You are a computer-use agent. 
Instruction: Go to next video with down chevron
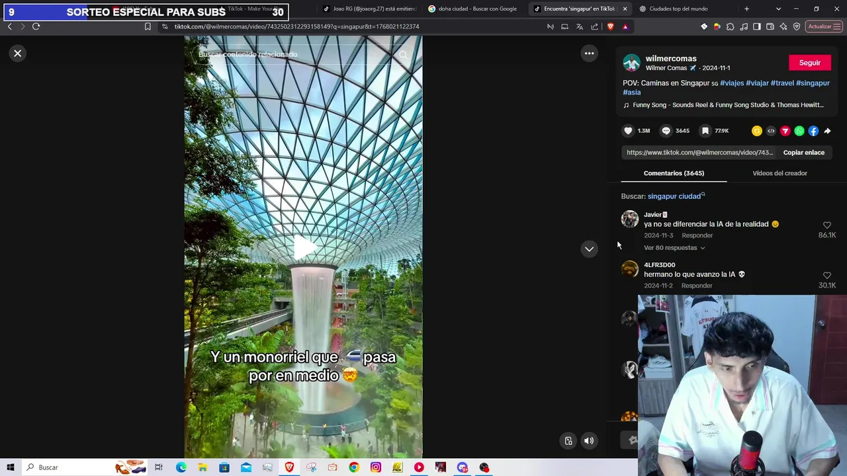click(589, 249)
